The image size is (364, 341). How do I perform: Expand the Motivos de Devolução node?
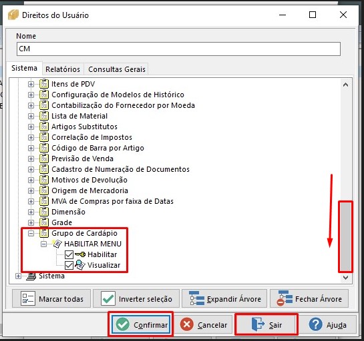[31, 180]
